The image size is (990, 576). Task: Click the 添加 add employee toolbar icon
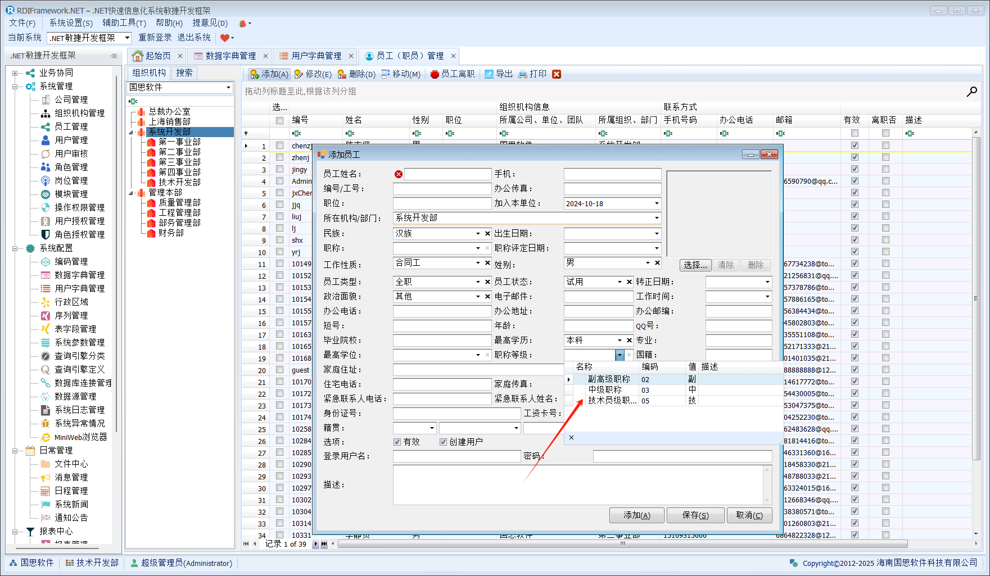pyautogui.click(x=255, y=74)
